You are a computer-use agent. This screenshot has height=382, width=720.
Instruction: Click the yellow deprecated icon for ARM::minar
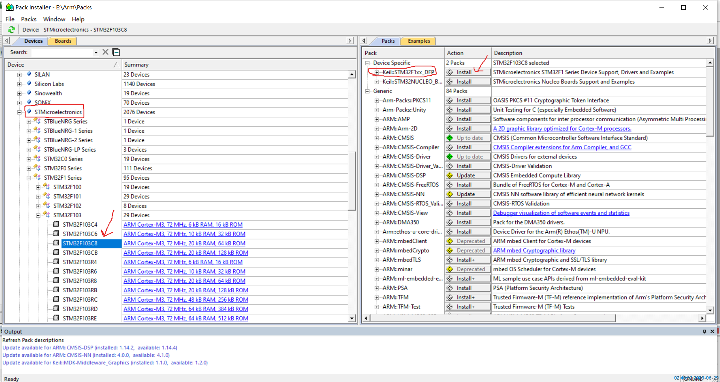pos(450,269)
